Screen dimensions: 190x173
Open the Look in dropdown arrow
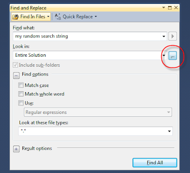pyautogui.click(x=164, y=55)
